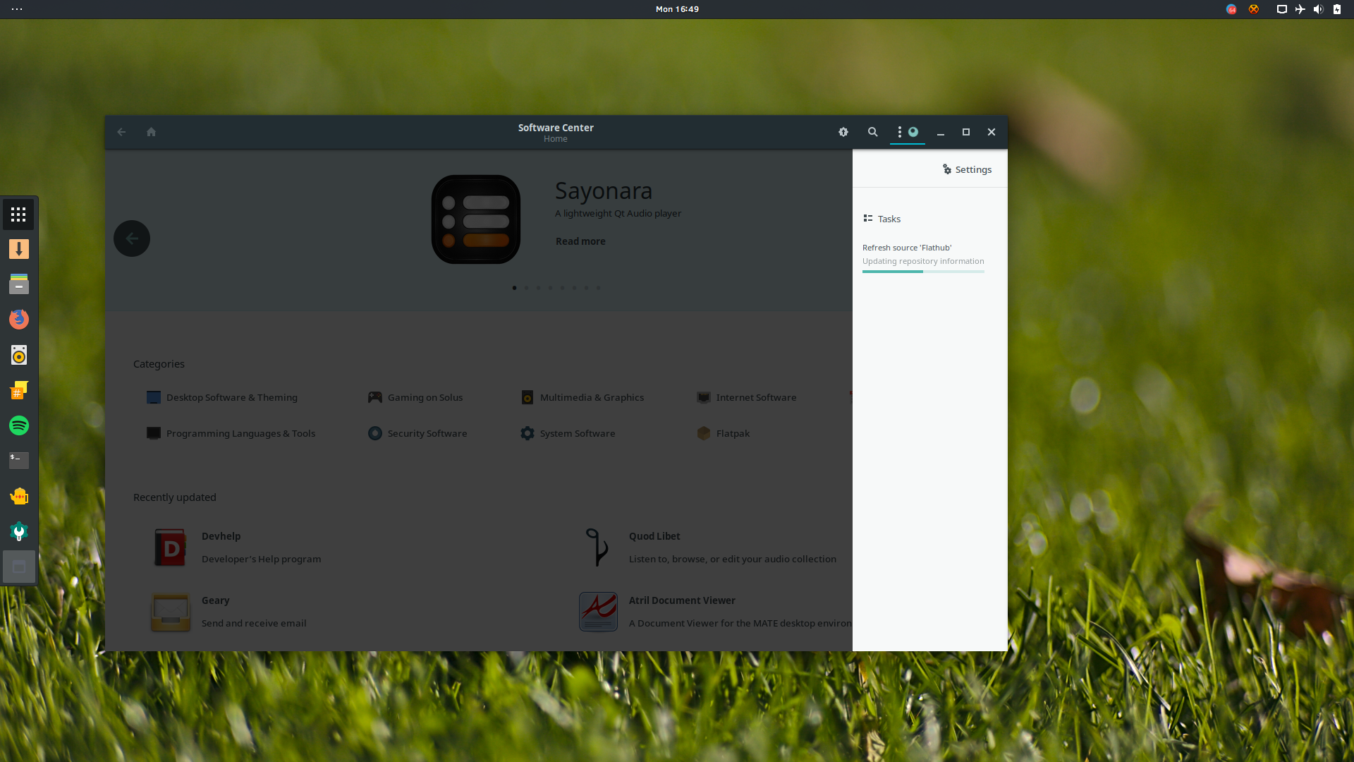Open Terminal from dock
1354x762 pixels.
tap(19, 461)
